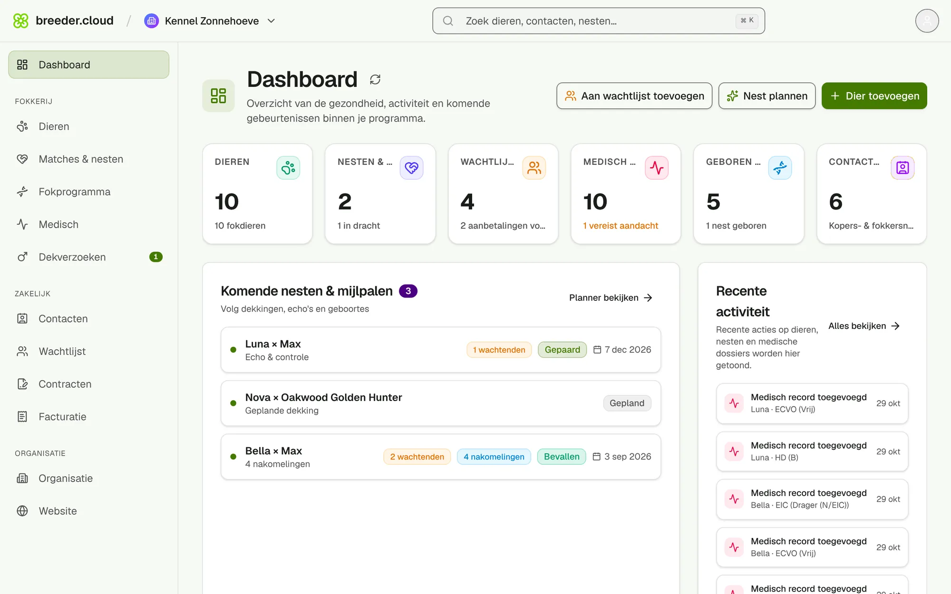The height and width of the screenshot is (594, 951).
Task: Click the Website globe icon
Action: pos(22,511)
